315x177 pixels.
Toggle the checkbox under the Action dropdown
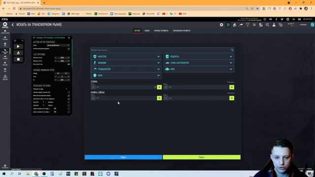pos(69,49)
